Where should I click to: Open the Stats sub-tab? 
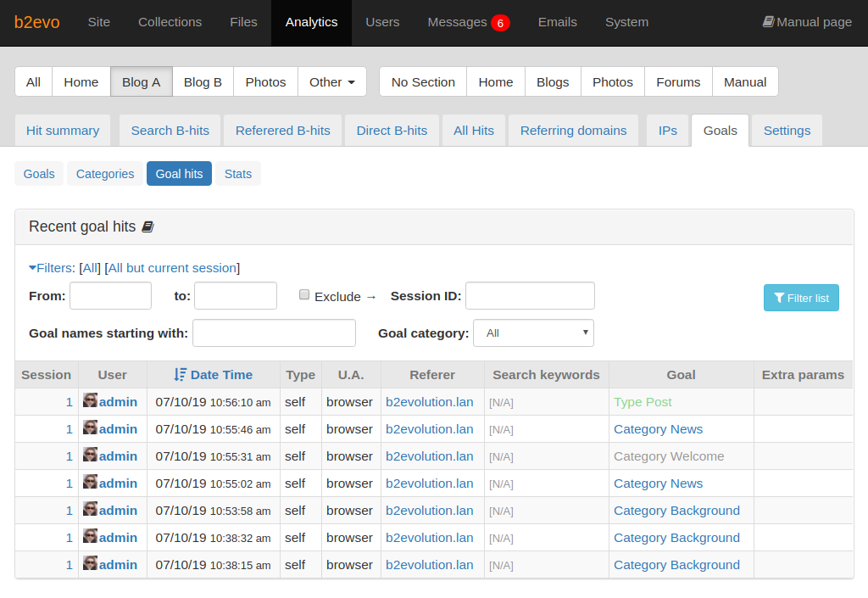pyautogui.click(x=238, y=174)
